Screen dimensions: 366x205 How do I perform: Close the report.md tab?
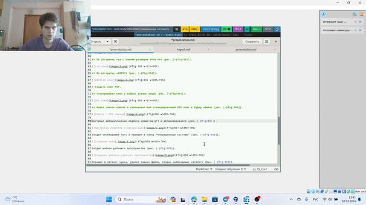pyautogui.click(x=208, y=50)
